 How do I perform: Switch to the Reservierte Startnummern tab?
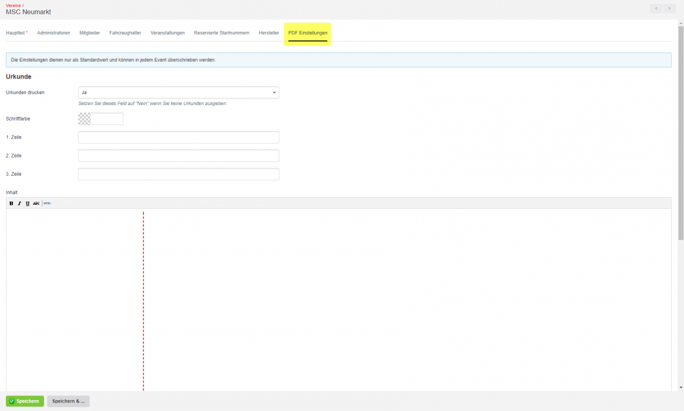[222, 33]
